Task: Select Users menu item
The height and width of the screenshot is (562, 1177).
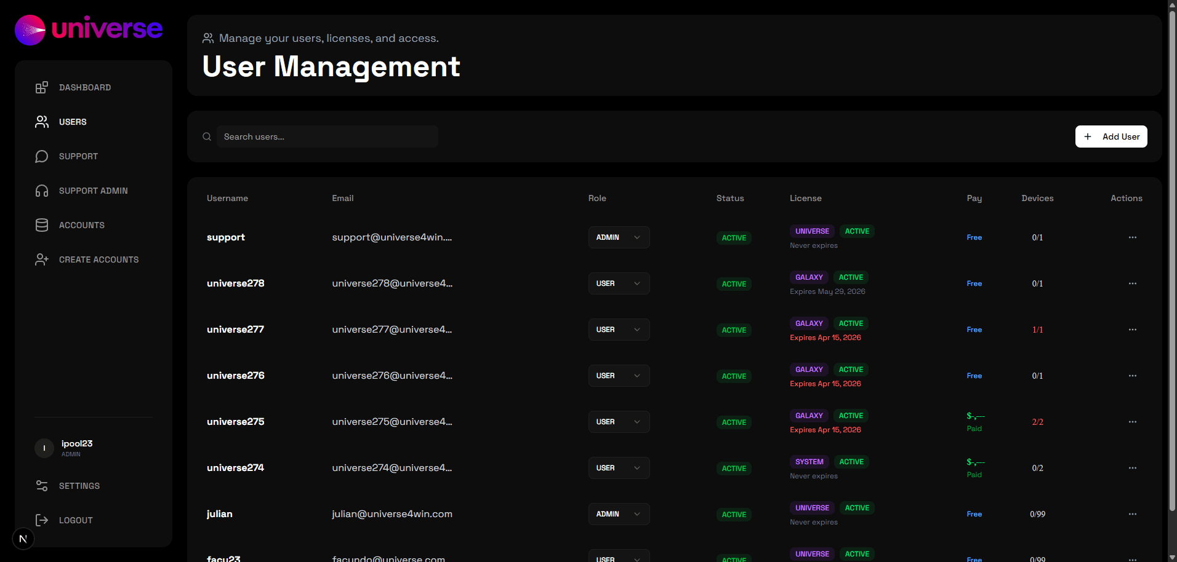Action: 94,122
